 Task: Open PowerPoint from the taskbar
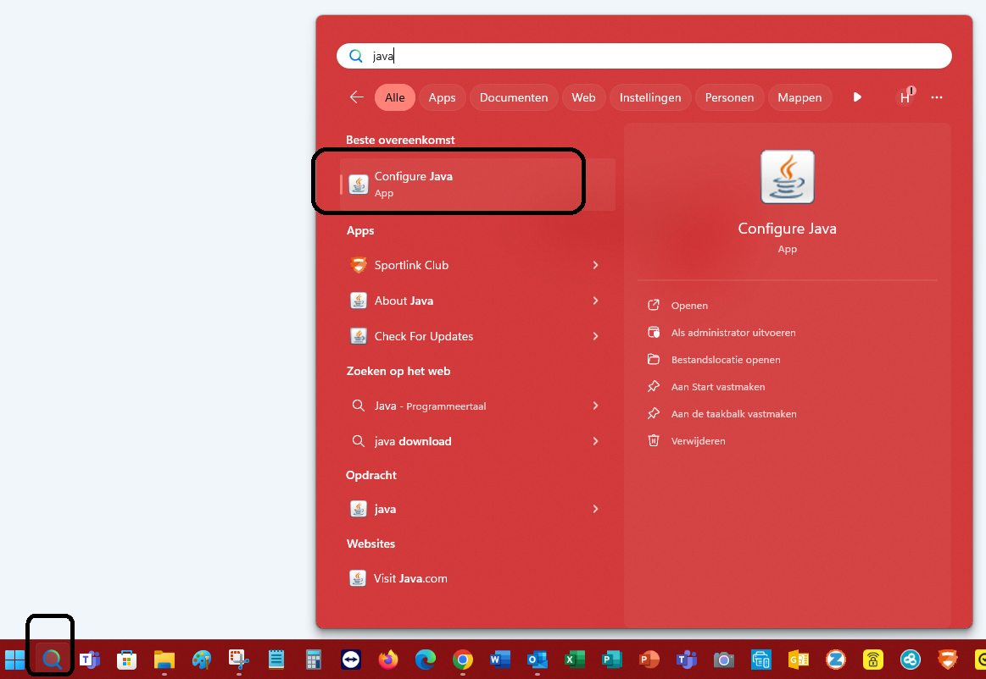pyautogui.click(x=649, y=660)
